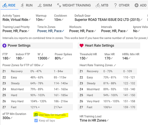This screenshot has height=125, width=148.
Task: Switch to the SWIM tab
Action: point(45,5)
